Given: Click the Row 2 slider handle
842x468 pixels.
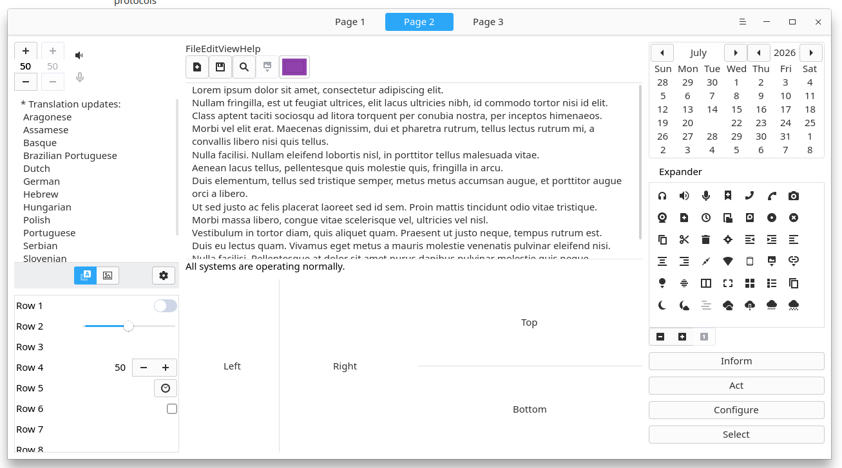Looking at the screenshot, I should click(129, 326).
